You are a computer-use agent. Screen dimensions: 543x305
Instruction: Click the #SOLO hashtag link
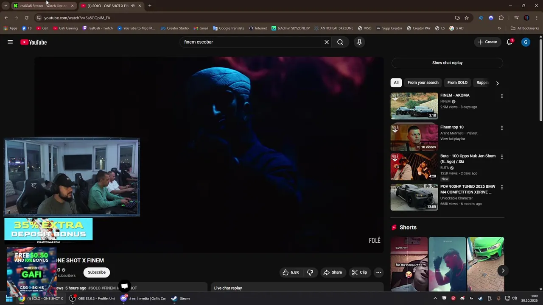pyautogui.click(x=94, y=288)
